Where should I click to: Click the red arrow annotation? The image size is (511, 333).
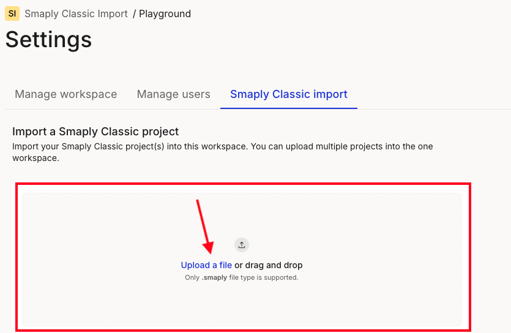point(204,226)
